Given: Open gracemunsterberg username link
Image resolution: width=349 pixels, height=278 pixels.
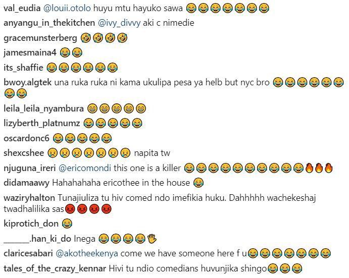Looking at the screenshot, I should (40, 38).
